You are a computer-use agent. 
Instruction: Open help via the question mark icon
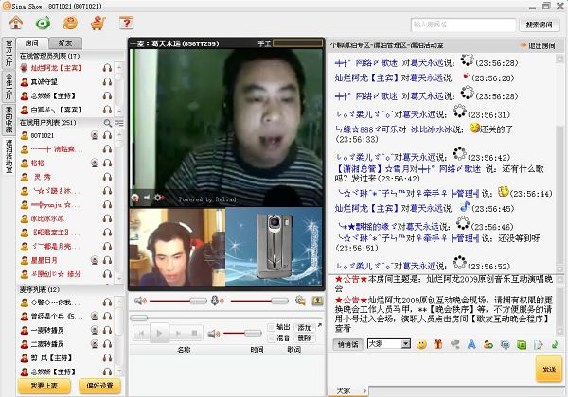126,22
